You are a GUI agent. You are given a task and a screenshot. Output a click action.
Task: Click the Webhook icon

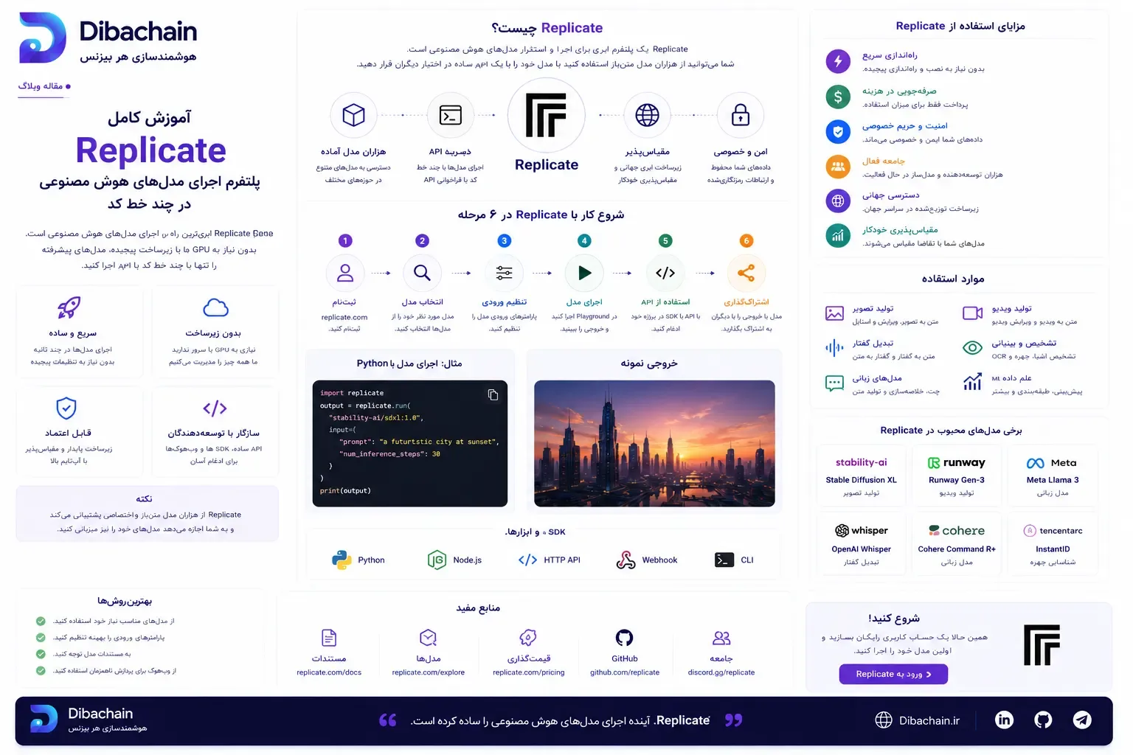click(x=626, y=560)
